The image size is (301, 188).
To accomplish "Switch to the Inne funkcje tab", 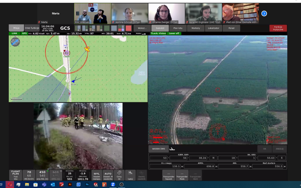I will [x=32, y=27].
